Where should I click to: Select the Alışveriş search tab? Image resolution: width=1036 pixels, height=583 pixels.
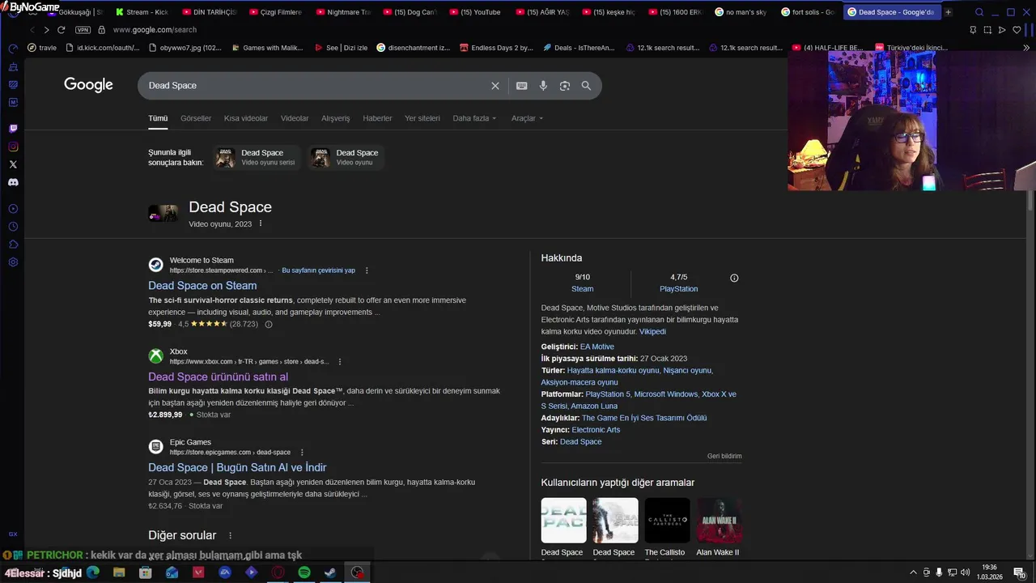click(x=336, y=118)
